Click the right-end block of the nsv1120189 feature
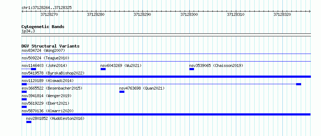Screen dimensions: 321x136 (x=299, y=84)
